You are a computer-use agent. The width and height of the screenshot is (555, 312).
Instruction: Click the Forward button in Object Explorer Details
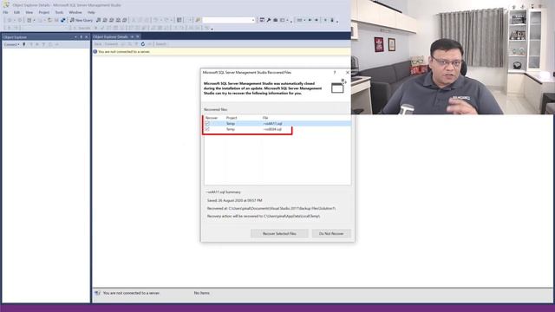pos(111,44)
